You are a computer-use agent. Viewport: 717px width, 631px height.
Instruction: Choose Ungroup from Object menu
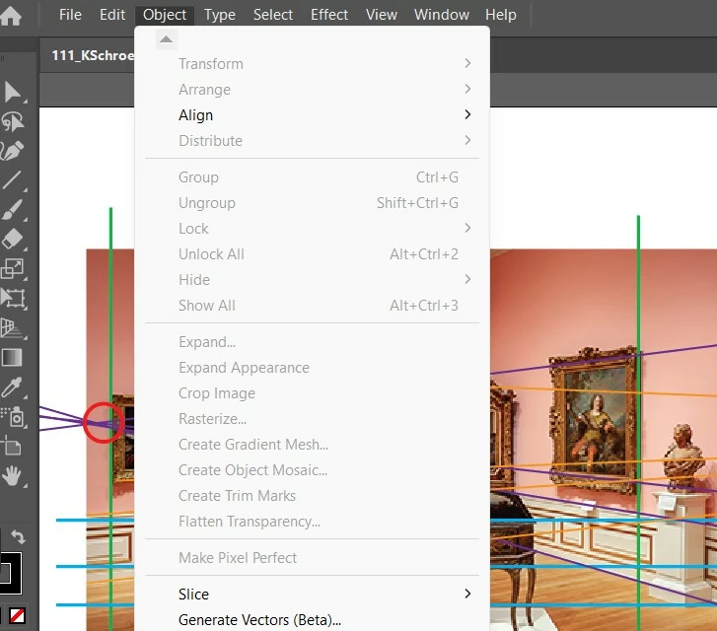313,202
